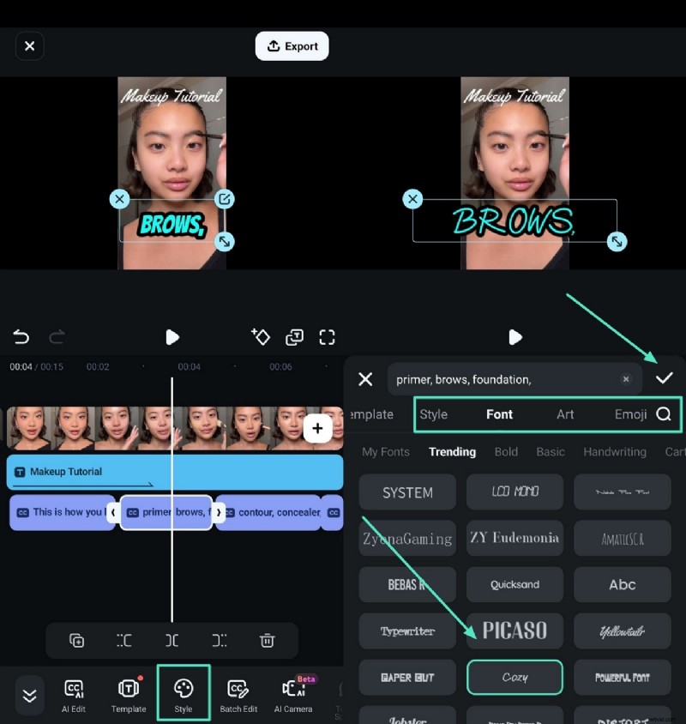Choose the PICASO font
The height and width of the screenshot is (724, 686).
[514, 631]
